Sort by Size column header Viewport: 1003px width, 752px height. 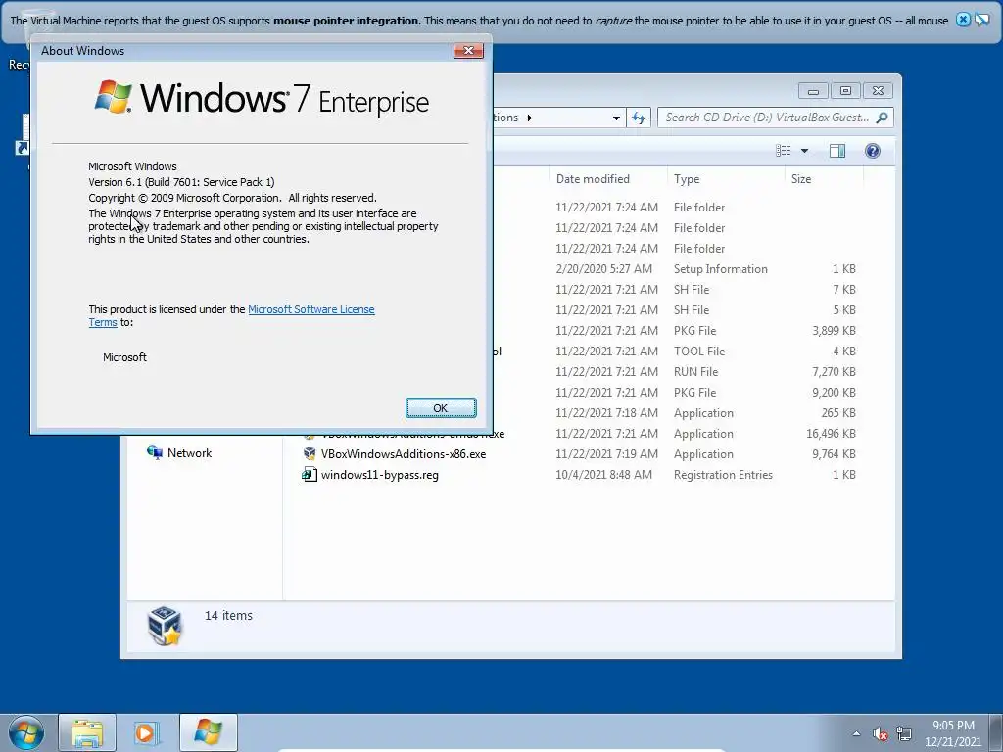pos(824,179)
